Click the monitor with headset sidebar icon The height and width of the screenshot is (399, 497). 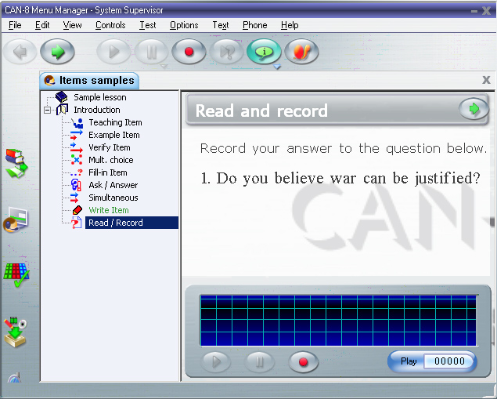click(16, 219)
